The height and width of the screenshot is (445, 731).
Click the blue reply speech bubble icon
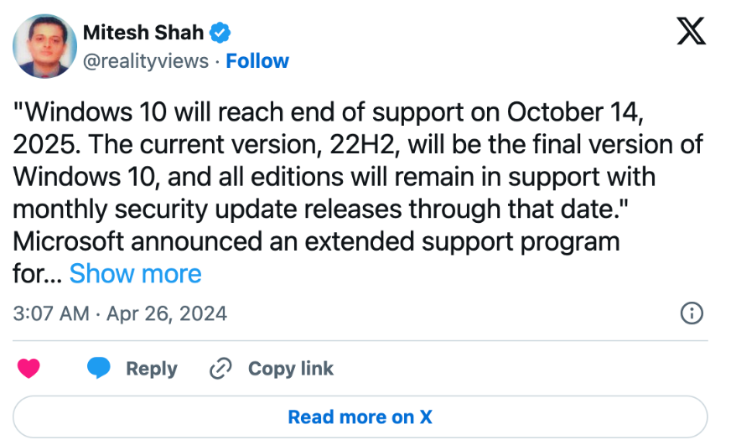click(99, 369)
